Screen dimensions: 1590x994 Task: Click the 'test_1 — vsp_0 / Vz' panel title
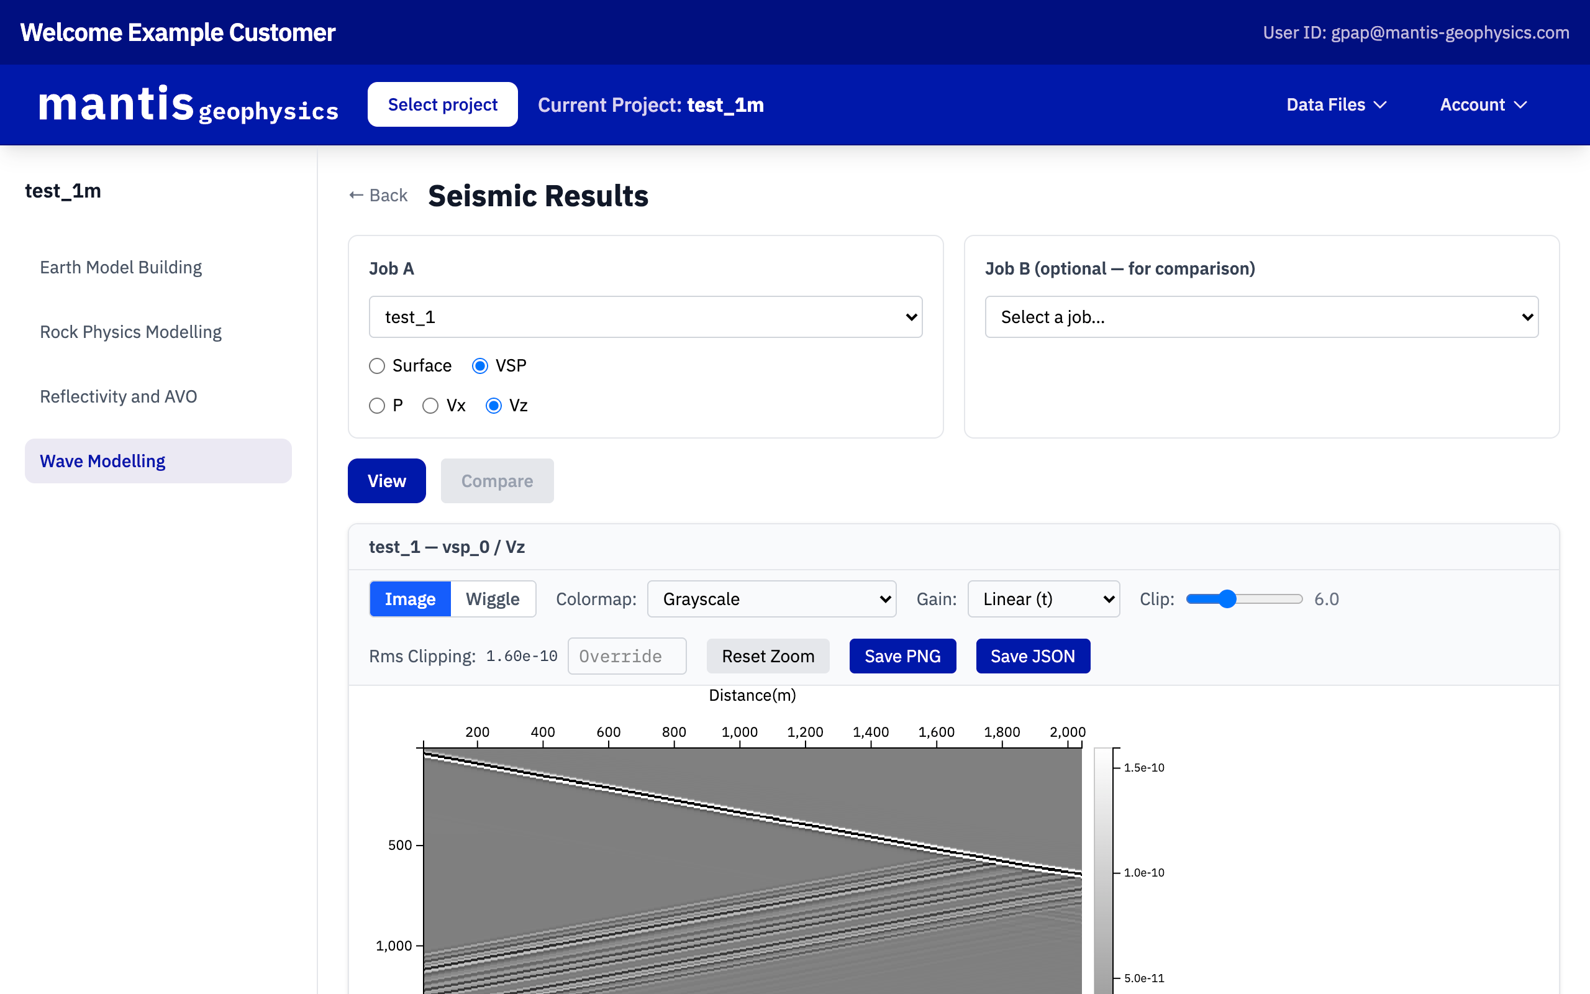pyautogui.click(x=447, y=547)
